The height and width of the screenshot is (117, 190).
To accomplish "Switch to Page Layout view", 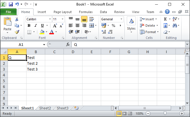I will pyautogui.click(x=124, y=114).
